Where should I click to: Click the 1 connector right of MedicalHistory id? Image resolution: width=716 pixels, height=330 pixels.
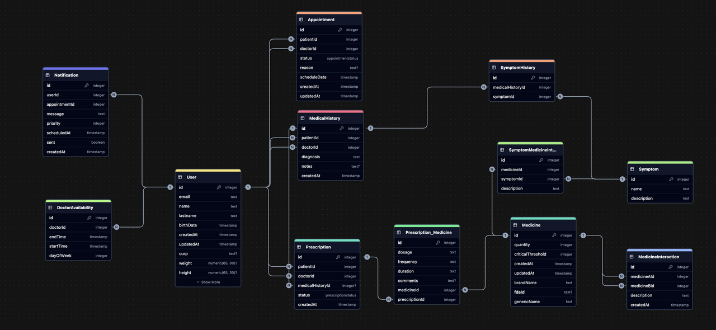click(370, 128)
